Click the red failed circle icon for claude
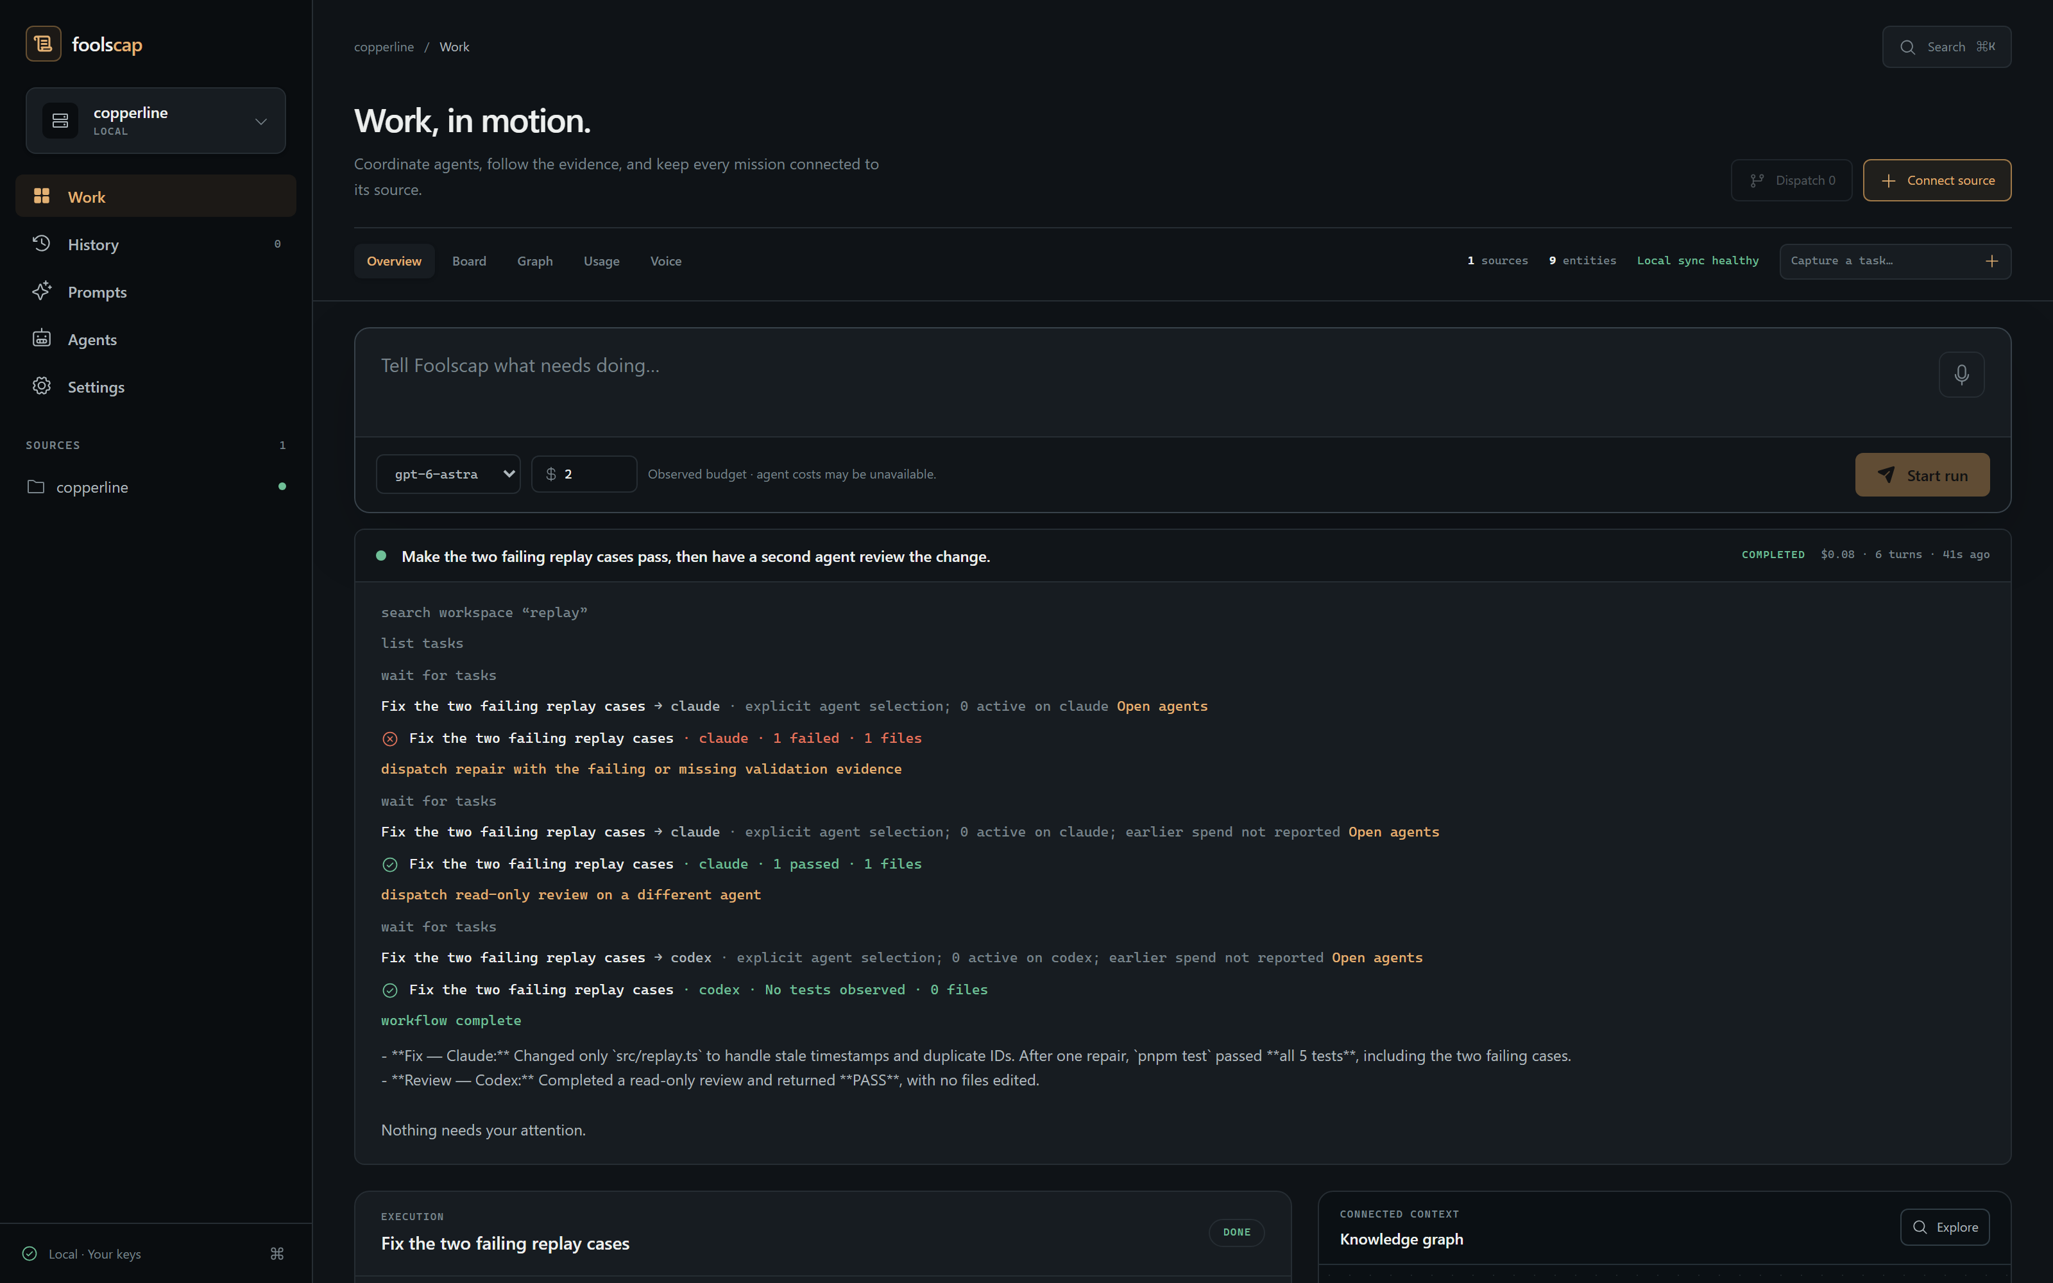The height and width of the screenshot is (1283, 2053). pyautogui.click(x=390, y=739)
